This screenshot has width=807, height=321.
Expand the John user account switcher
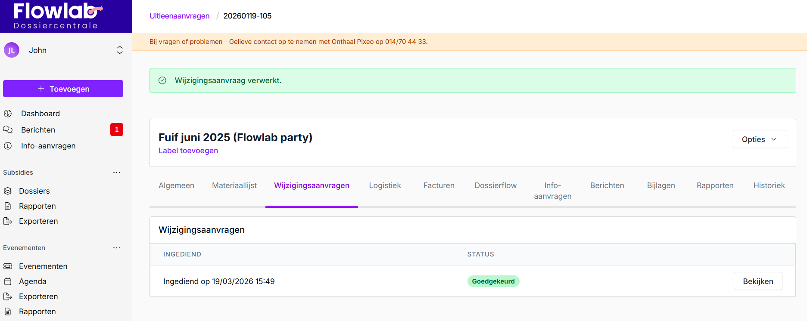[119, 50]
